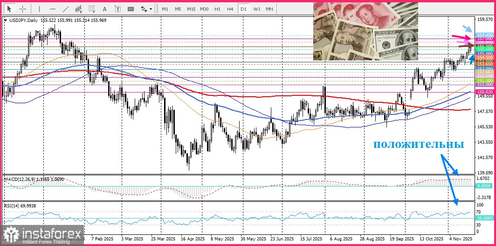Click the RSI 50.0000 level tag

click(484, 218)
